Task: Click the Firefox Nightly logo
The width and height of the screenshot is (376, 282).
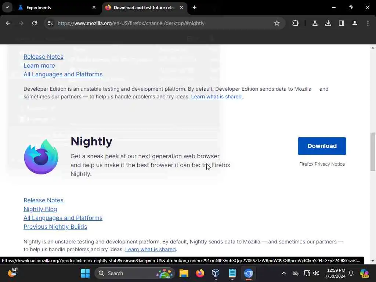Action: [41, 157]
